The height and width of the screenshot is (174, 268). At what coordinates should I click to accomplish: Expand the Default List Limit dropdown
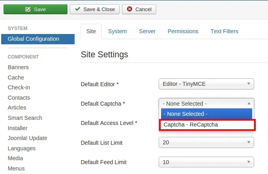point(206,142)
